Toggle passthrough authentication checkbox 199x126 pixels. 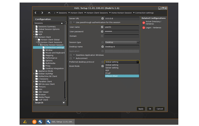[x=74, y=22]
